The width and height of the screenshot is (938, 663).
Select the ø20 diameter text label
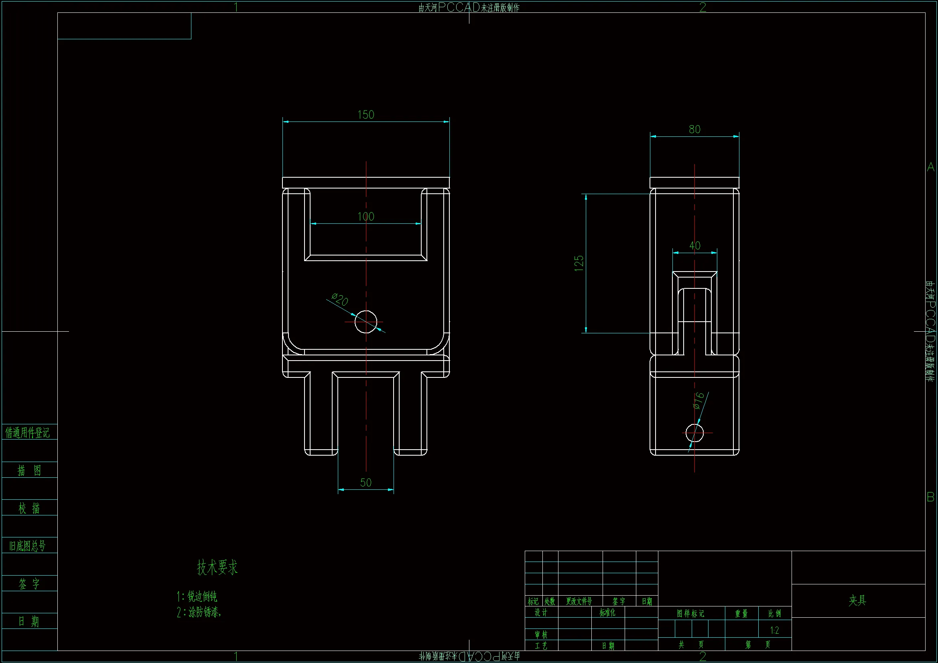pos(339,300)
